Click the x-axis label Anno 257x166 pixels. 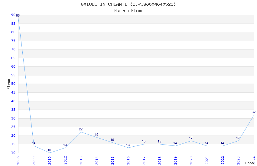pos(249,163)
